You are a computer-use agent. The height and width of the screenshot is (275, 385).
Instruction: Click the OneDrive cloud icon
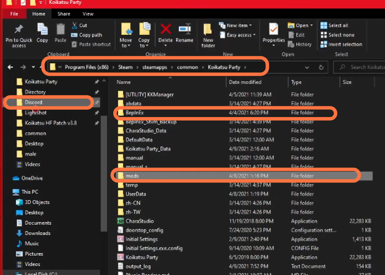[16, 178]
